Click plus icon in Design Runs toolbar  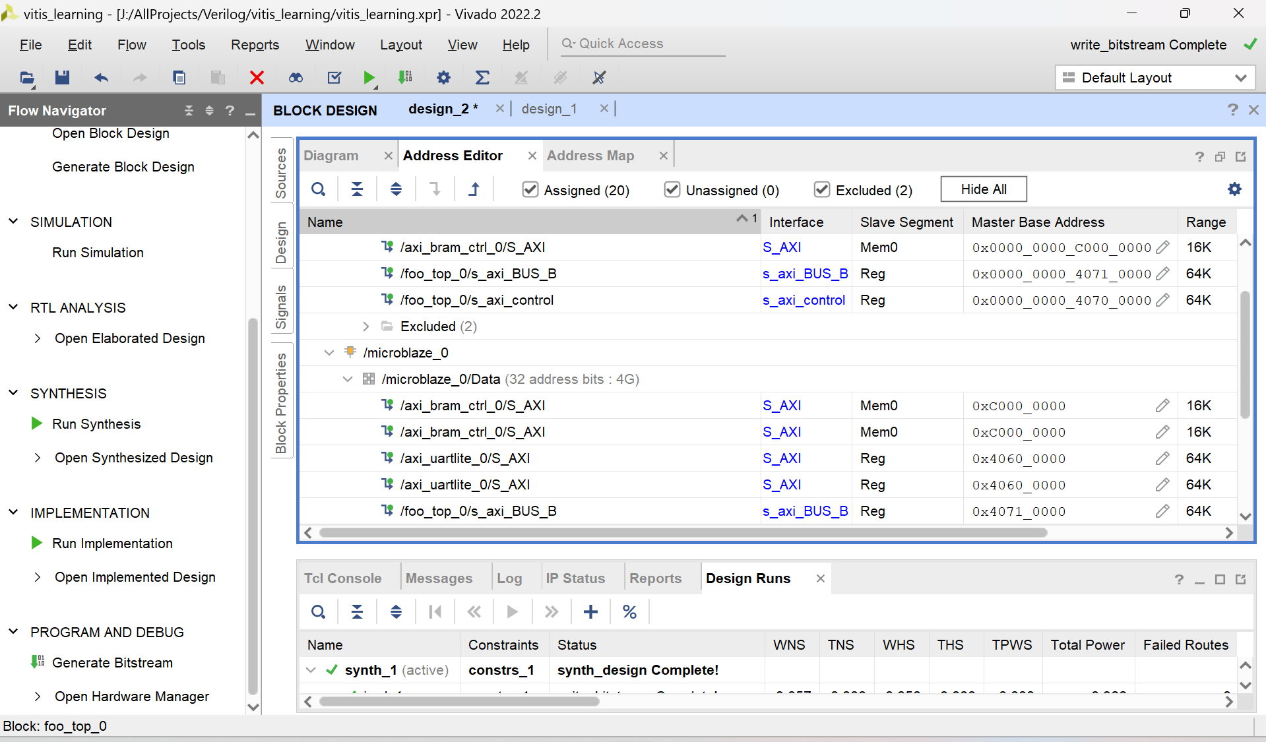[590, 612]
